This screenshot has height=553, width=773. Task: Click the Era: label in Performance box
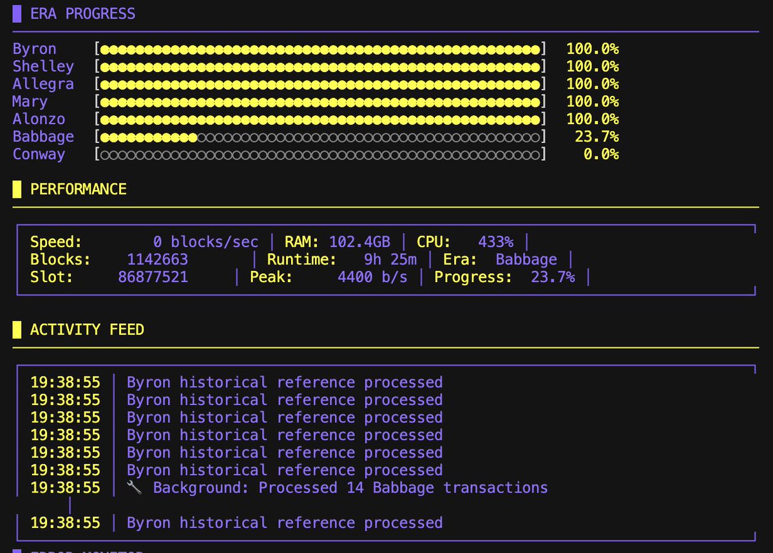tap(460, 259)
